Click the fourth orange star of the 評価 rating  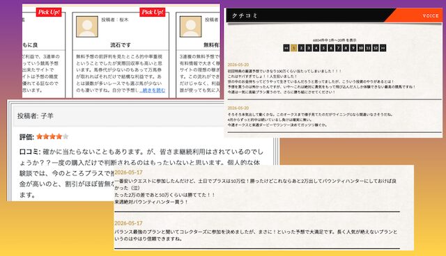59,137
